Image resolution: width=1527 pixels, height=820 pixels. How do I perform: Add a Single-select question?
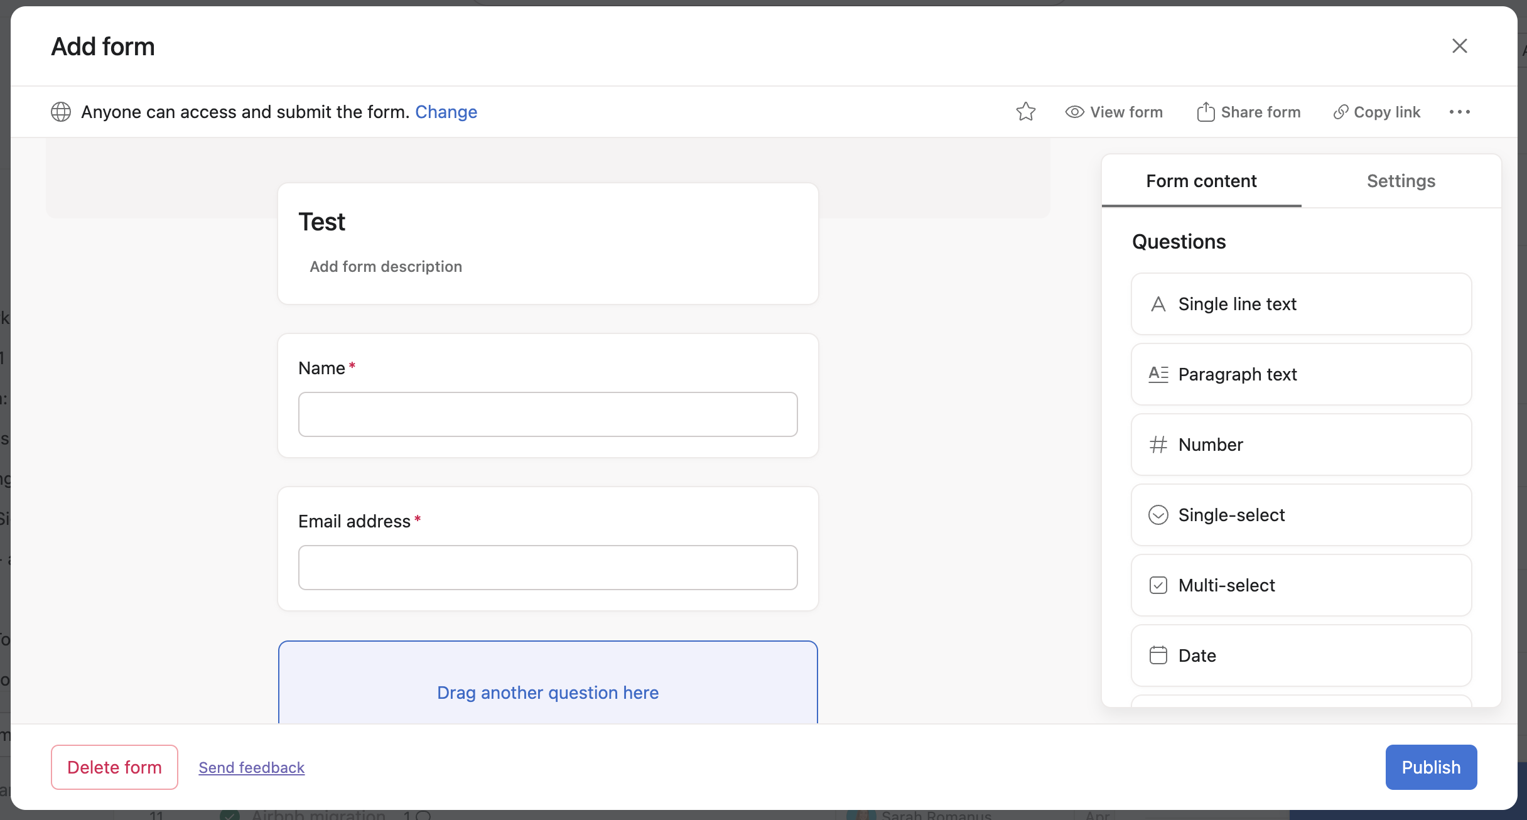coord(1300,515)
